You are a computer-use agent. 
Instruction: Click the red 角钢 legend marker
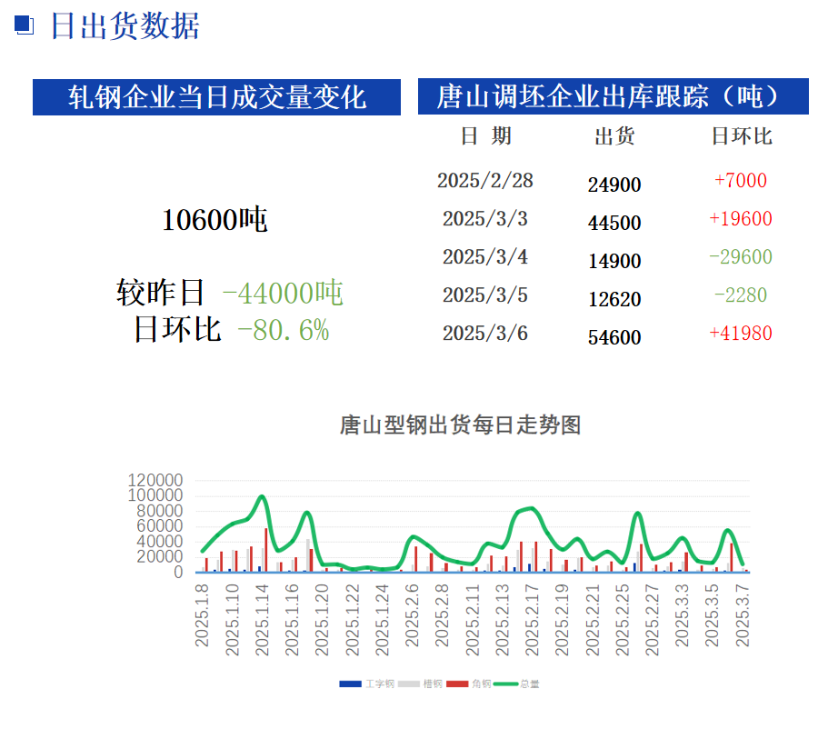(457, 684)
